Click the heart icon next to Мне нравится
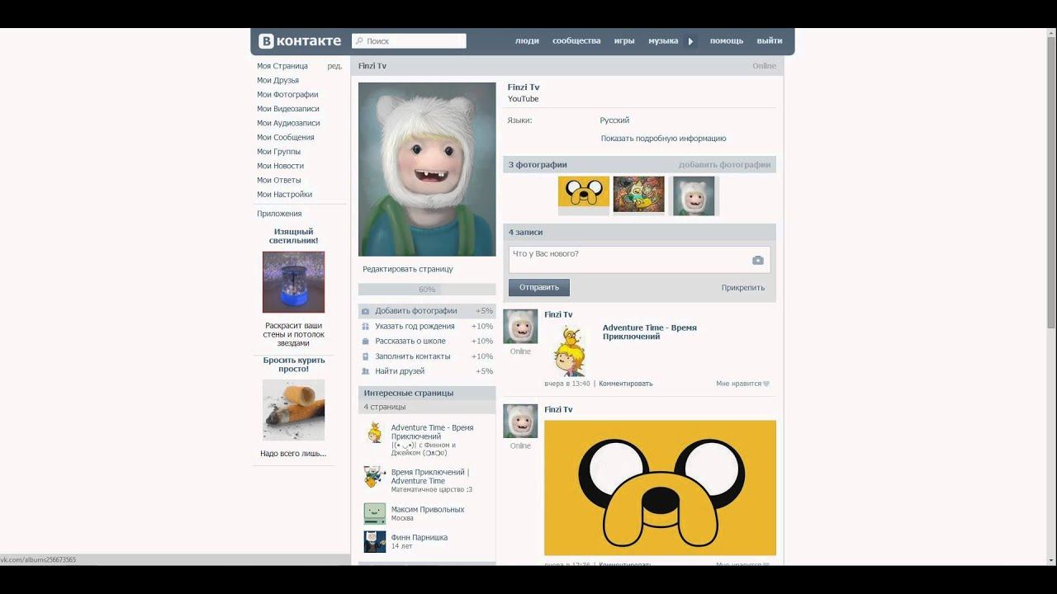Viewport: 1057px width, 594px height. (766, 384)
